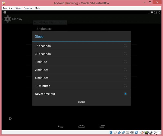Click the '2 minutes' option text

[x=42, y=70]
